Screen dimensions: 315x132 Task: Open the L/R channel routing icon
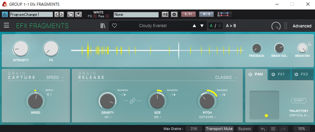tap(225, 14)
